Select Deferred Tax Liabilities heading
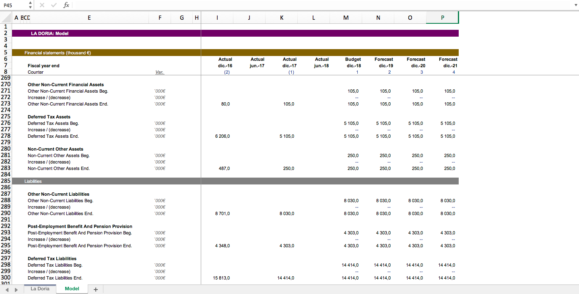 (52, 259)
